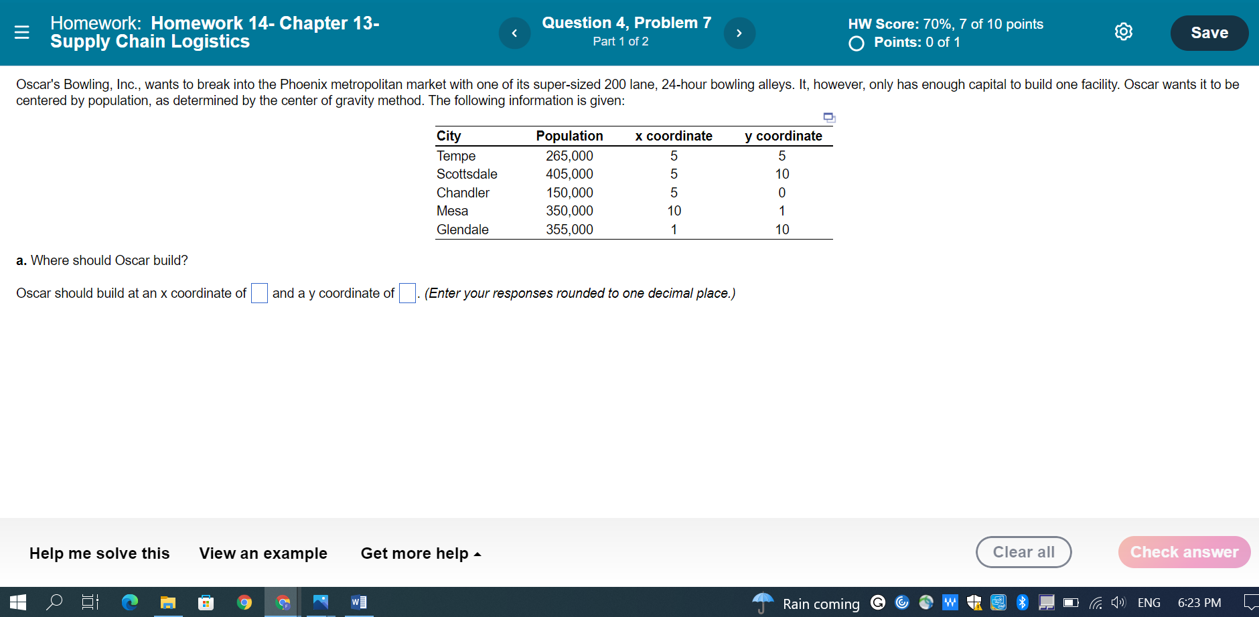
Task: Click the globe tray icon
Action: pyautogui.click(x=926, y=602)
